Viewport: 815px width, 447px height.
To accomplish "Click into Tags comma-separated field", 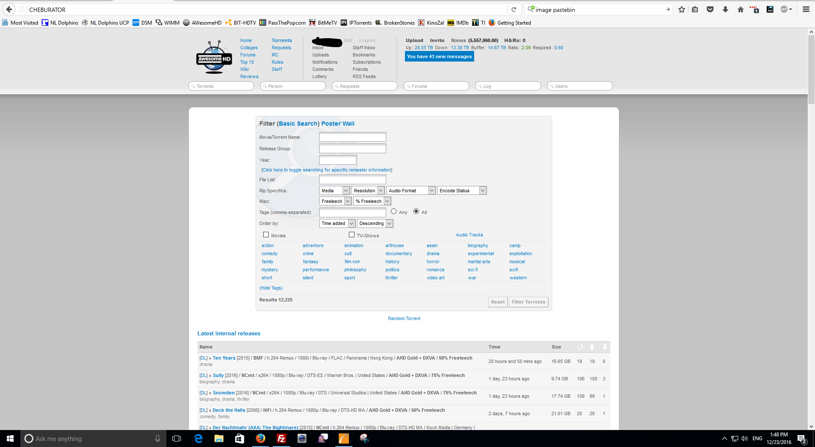I will (x=352, y=212).
